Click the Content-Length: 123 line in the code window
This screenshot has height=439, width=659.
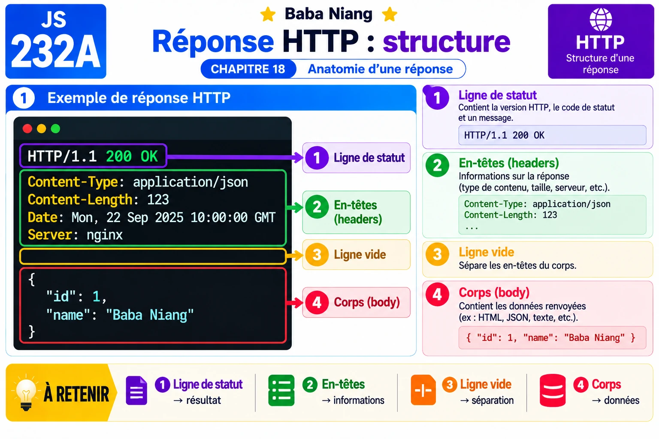coord(98,200)
